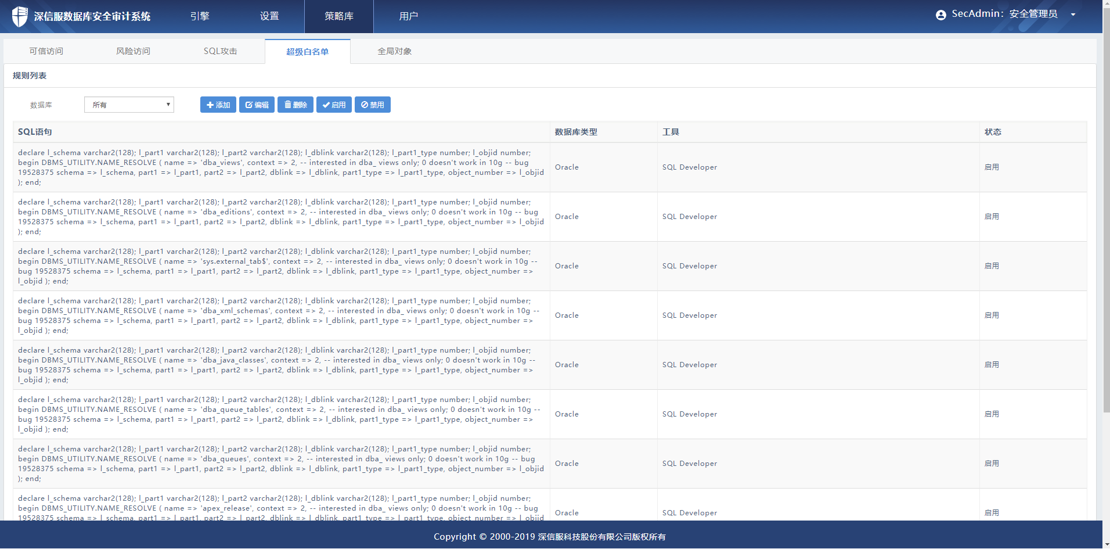This screenshot has height=549, width=1110.
Task: Click the 删除 (Delete) trash button
Action: click(x=295, y=105)
